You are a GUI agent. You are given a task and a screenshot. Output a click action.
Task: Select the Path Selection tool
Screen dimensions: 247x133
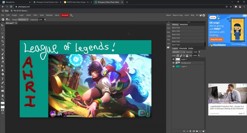click(2, 87)
